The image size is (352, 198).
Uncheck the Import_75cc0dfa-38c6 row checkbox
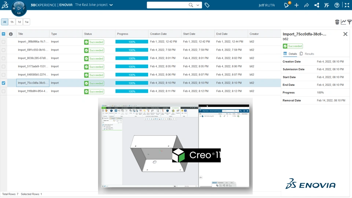point(3,83)
